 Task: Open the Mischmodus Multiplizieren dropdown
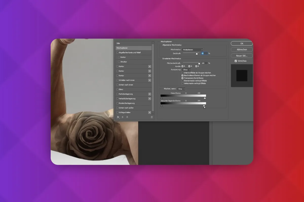[193, 50]
